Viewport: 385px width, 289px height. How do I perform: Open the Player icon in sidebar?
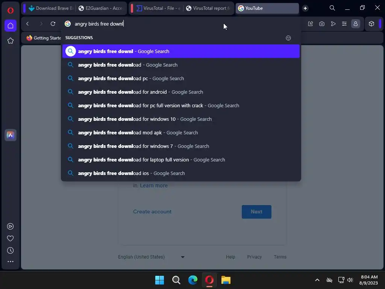pyautogui.click(x=10, y=226)
